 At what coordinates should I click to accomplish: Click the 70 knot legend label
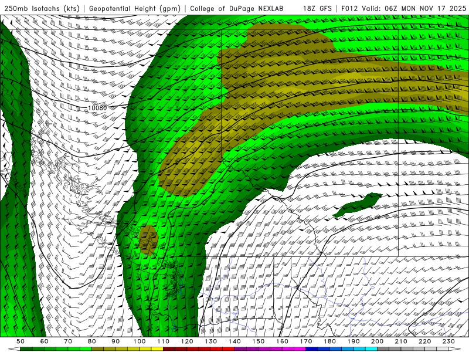[x=68, y=341]
